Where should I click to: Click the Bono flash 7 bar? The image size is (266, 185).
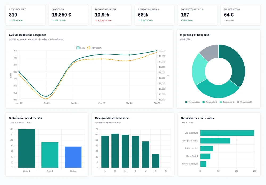click(205, 156)
